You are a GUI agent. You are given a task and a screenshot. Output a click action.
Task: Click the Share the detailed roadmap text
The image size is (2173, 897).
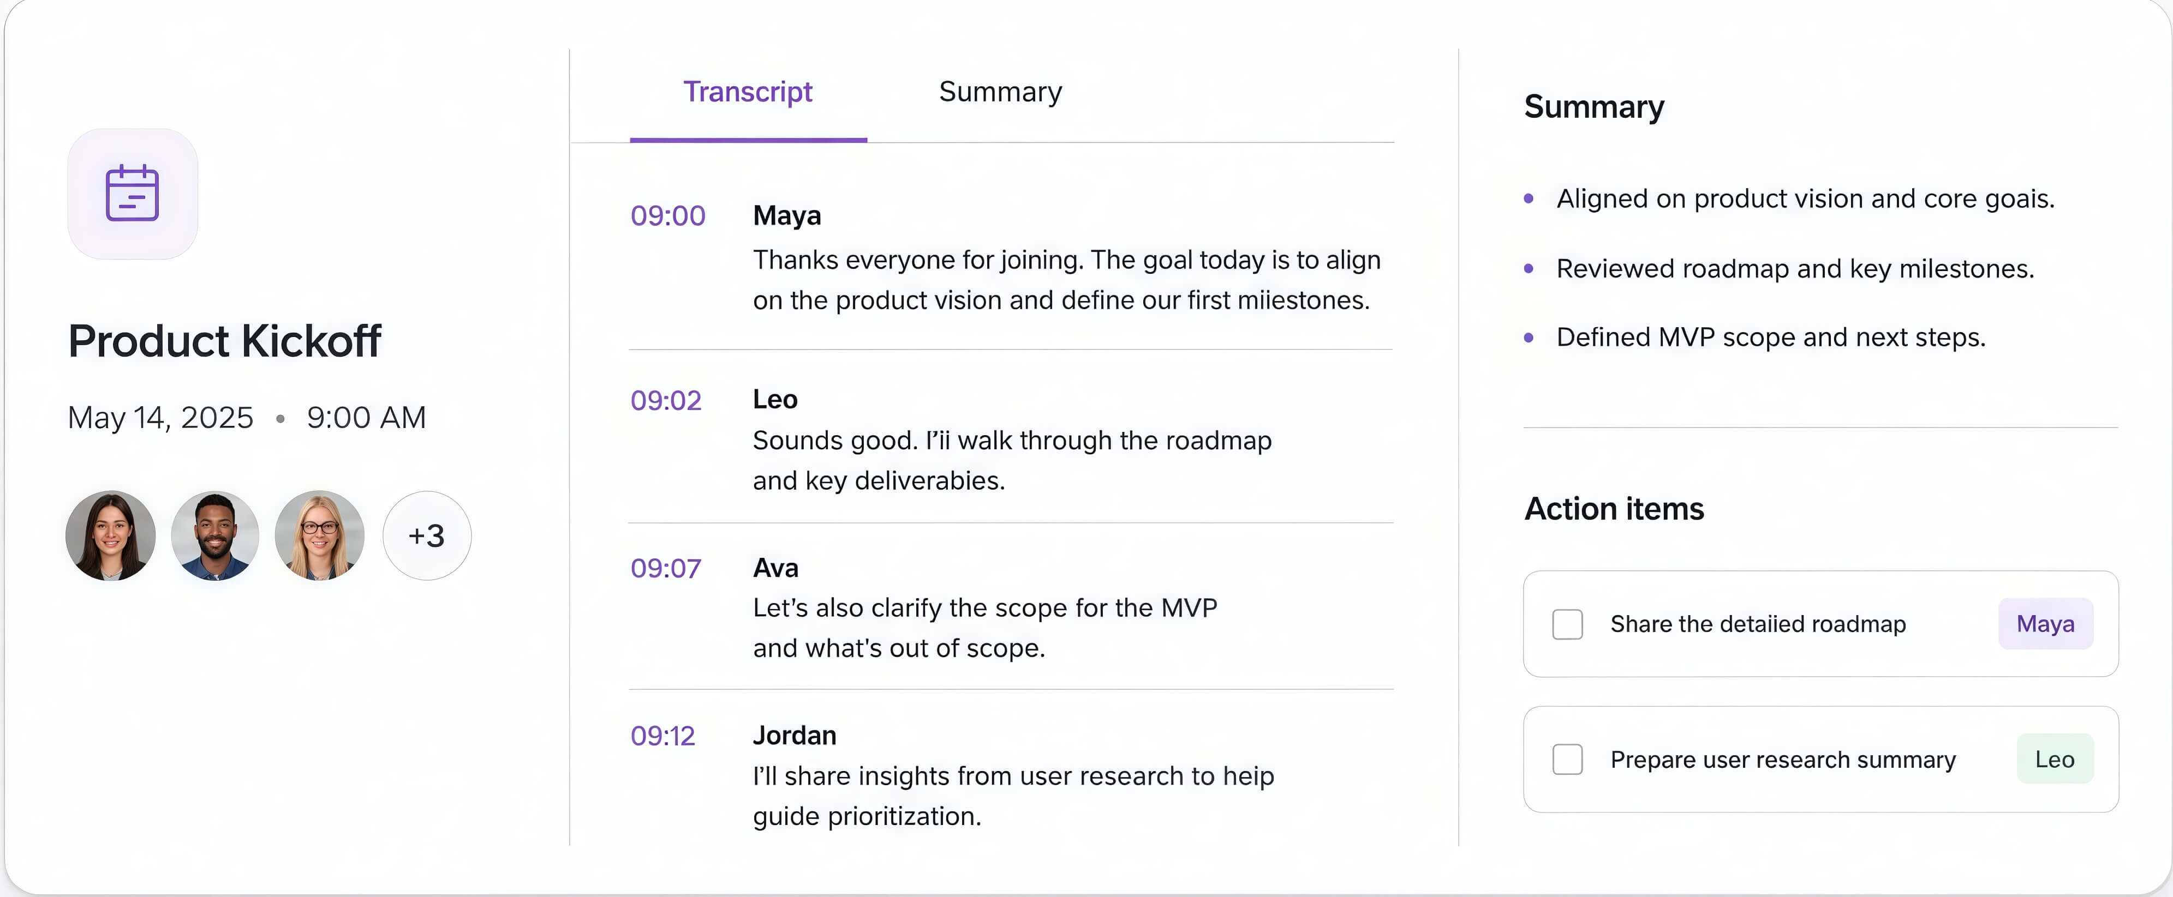[x=1758, y=624]
